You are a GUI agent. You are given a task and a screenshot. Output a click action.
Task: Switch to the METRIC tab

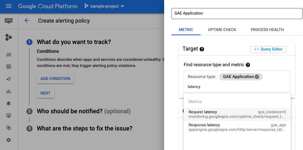coord(186,30)
